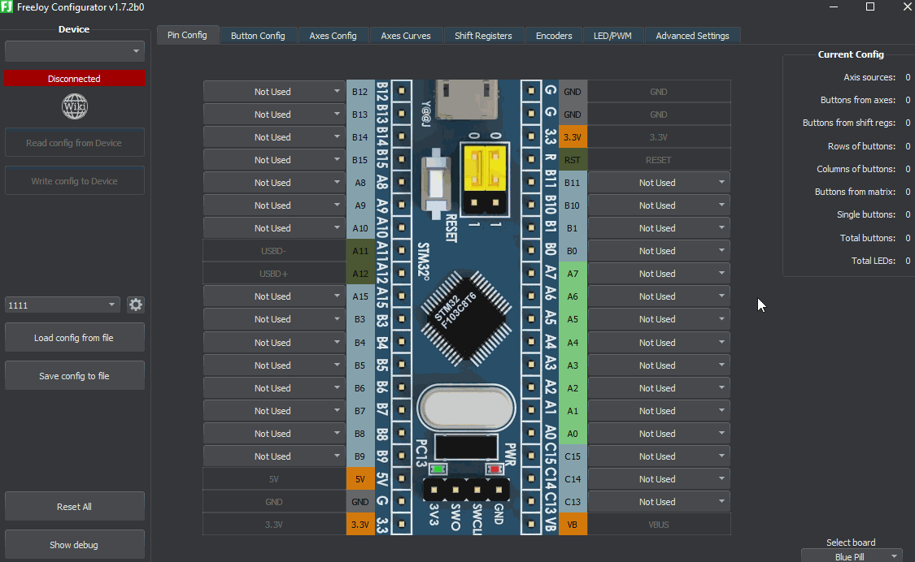Click the Show debug button
915x562 pixels.
(75, 545)
